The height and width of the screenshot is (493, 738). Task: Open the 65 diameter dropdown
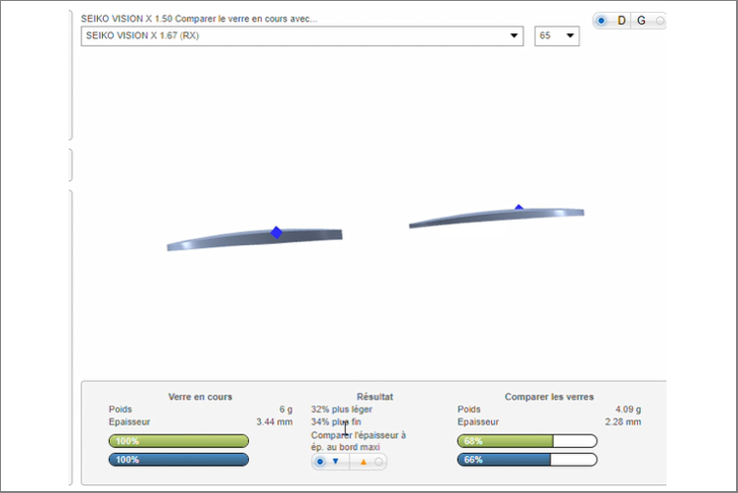[557, 36]
